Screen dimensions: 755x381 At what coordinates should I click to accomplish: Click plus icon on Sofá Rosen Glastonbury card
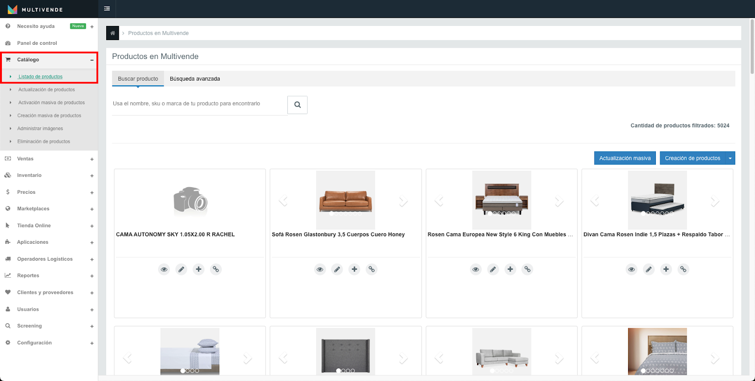(x=354, y=269)
